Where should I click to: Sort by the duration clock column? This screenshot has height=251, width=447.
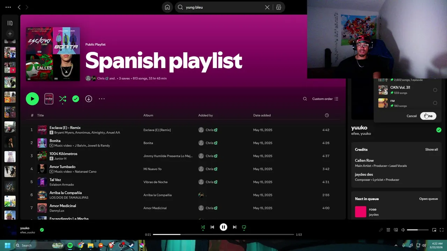click(327, 115)
